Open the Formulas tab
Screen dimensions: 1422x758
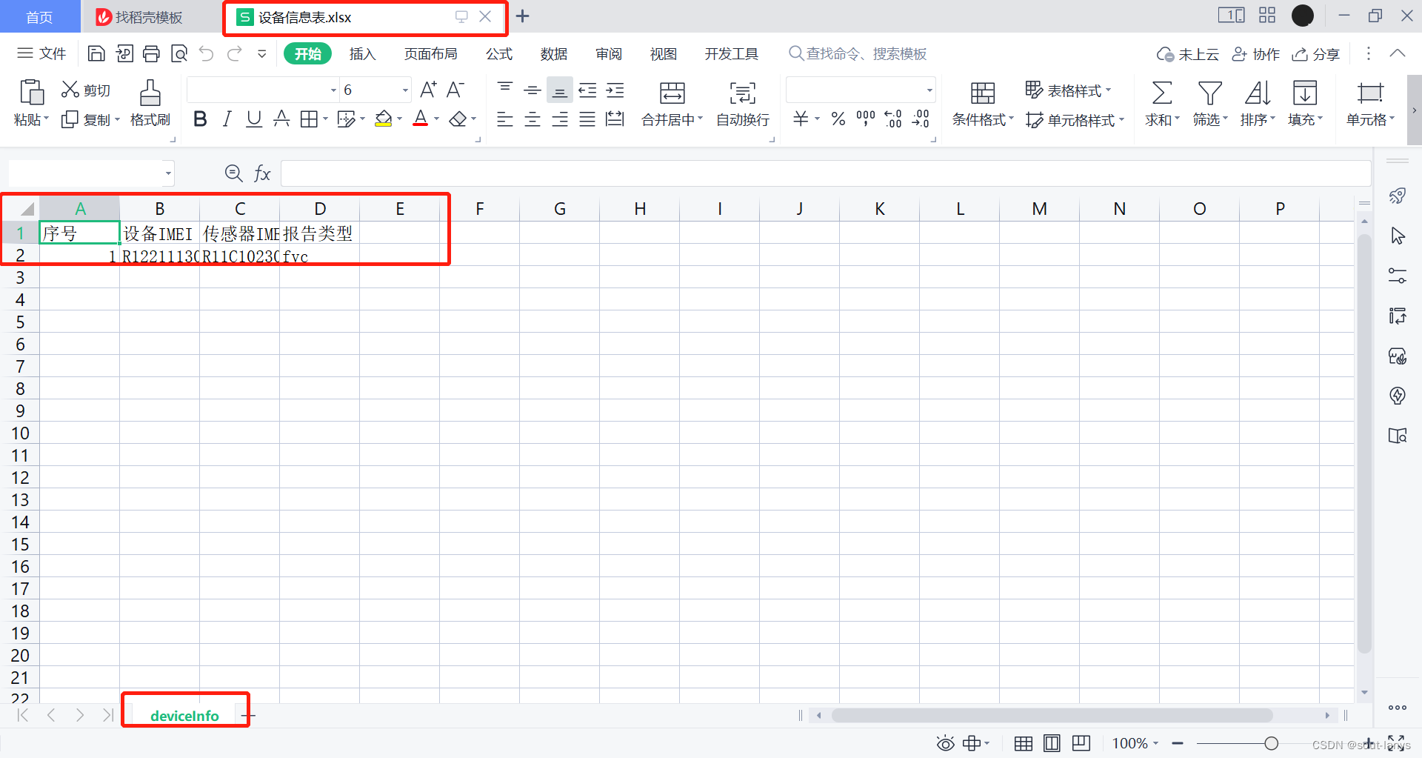(499, 54)
